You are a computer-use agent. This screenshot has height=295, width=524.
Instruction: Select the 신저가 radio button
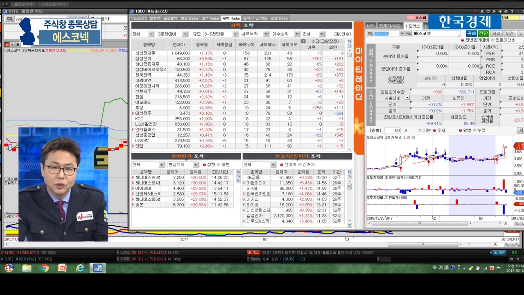[300, 165]
